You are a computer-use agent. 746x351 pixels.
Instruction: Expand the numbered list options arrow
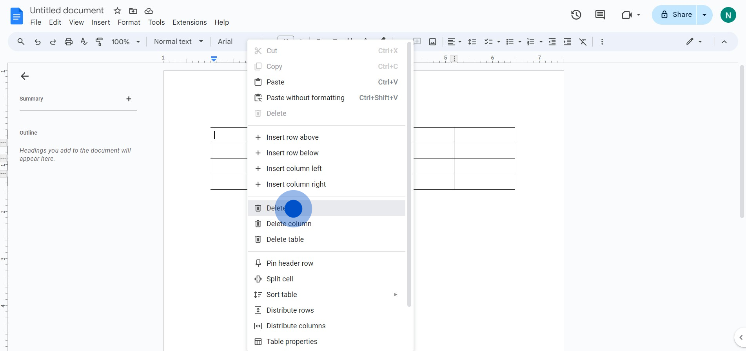[x=541, y=42]
